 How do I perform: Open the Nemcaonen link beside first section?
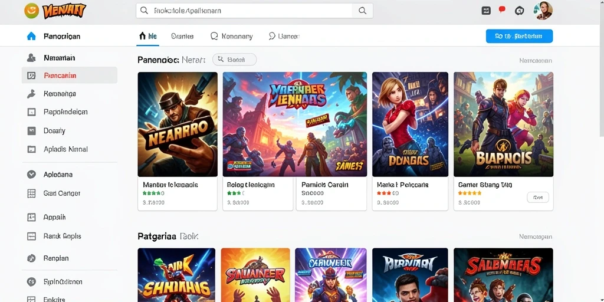(536, 61)
